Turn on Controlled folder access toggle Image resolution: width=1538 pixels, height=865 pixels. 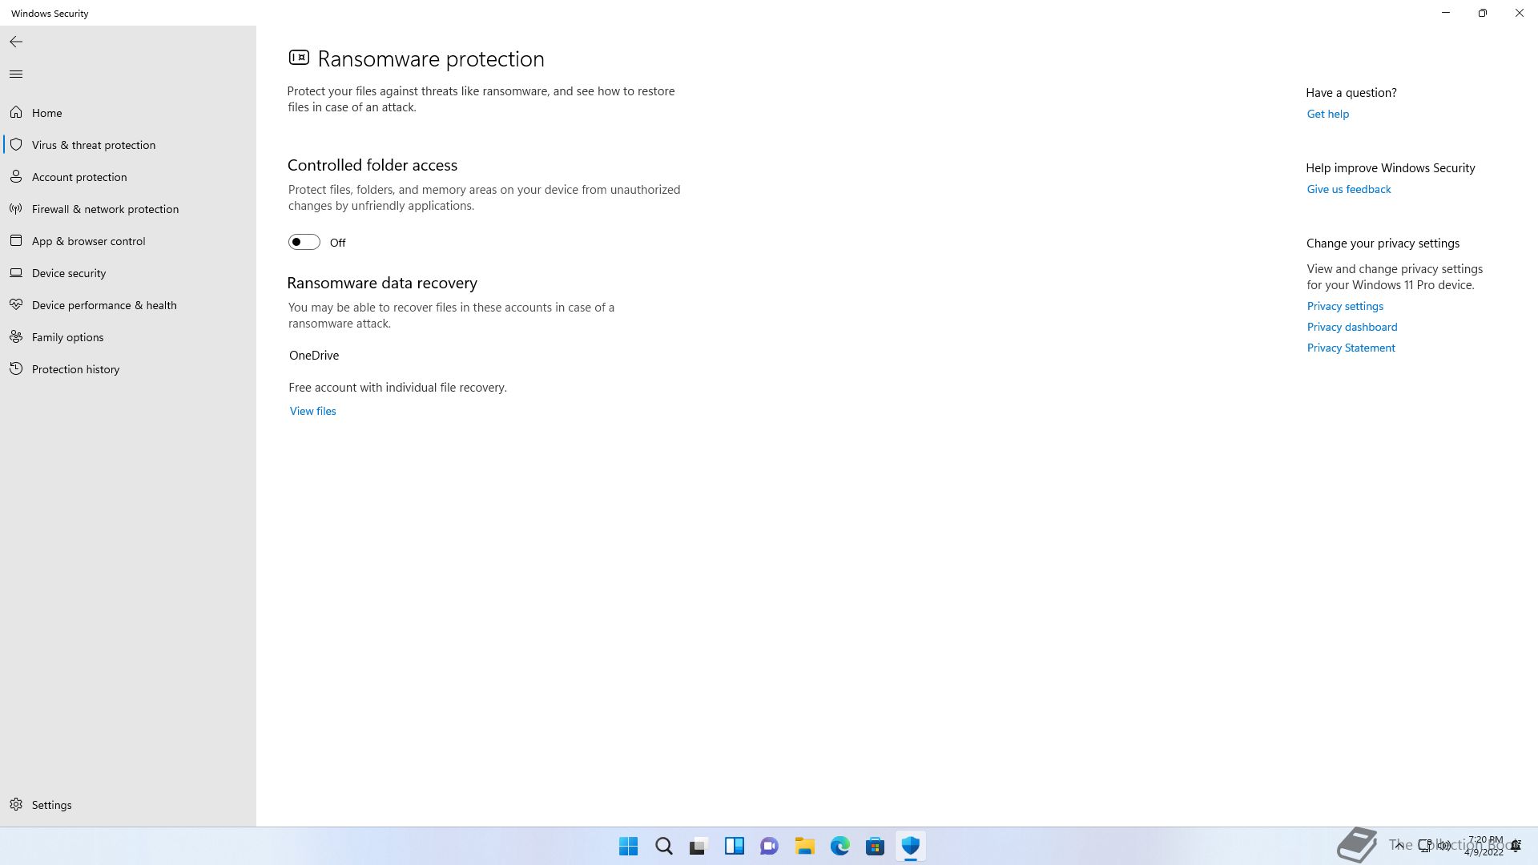coord(304,242)
